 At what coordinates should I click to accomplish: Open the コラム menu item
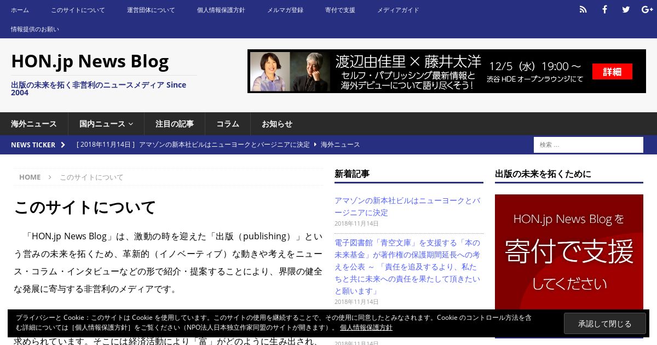pyautogui.click(x=228, y=124)
